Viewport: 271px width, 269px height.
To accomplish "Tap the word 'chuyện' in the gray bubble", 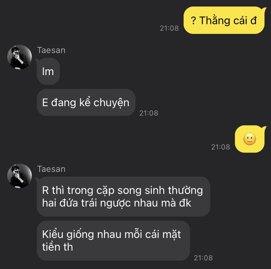I will 112,103.
